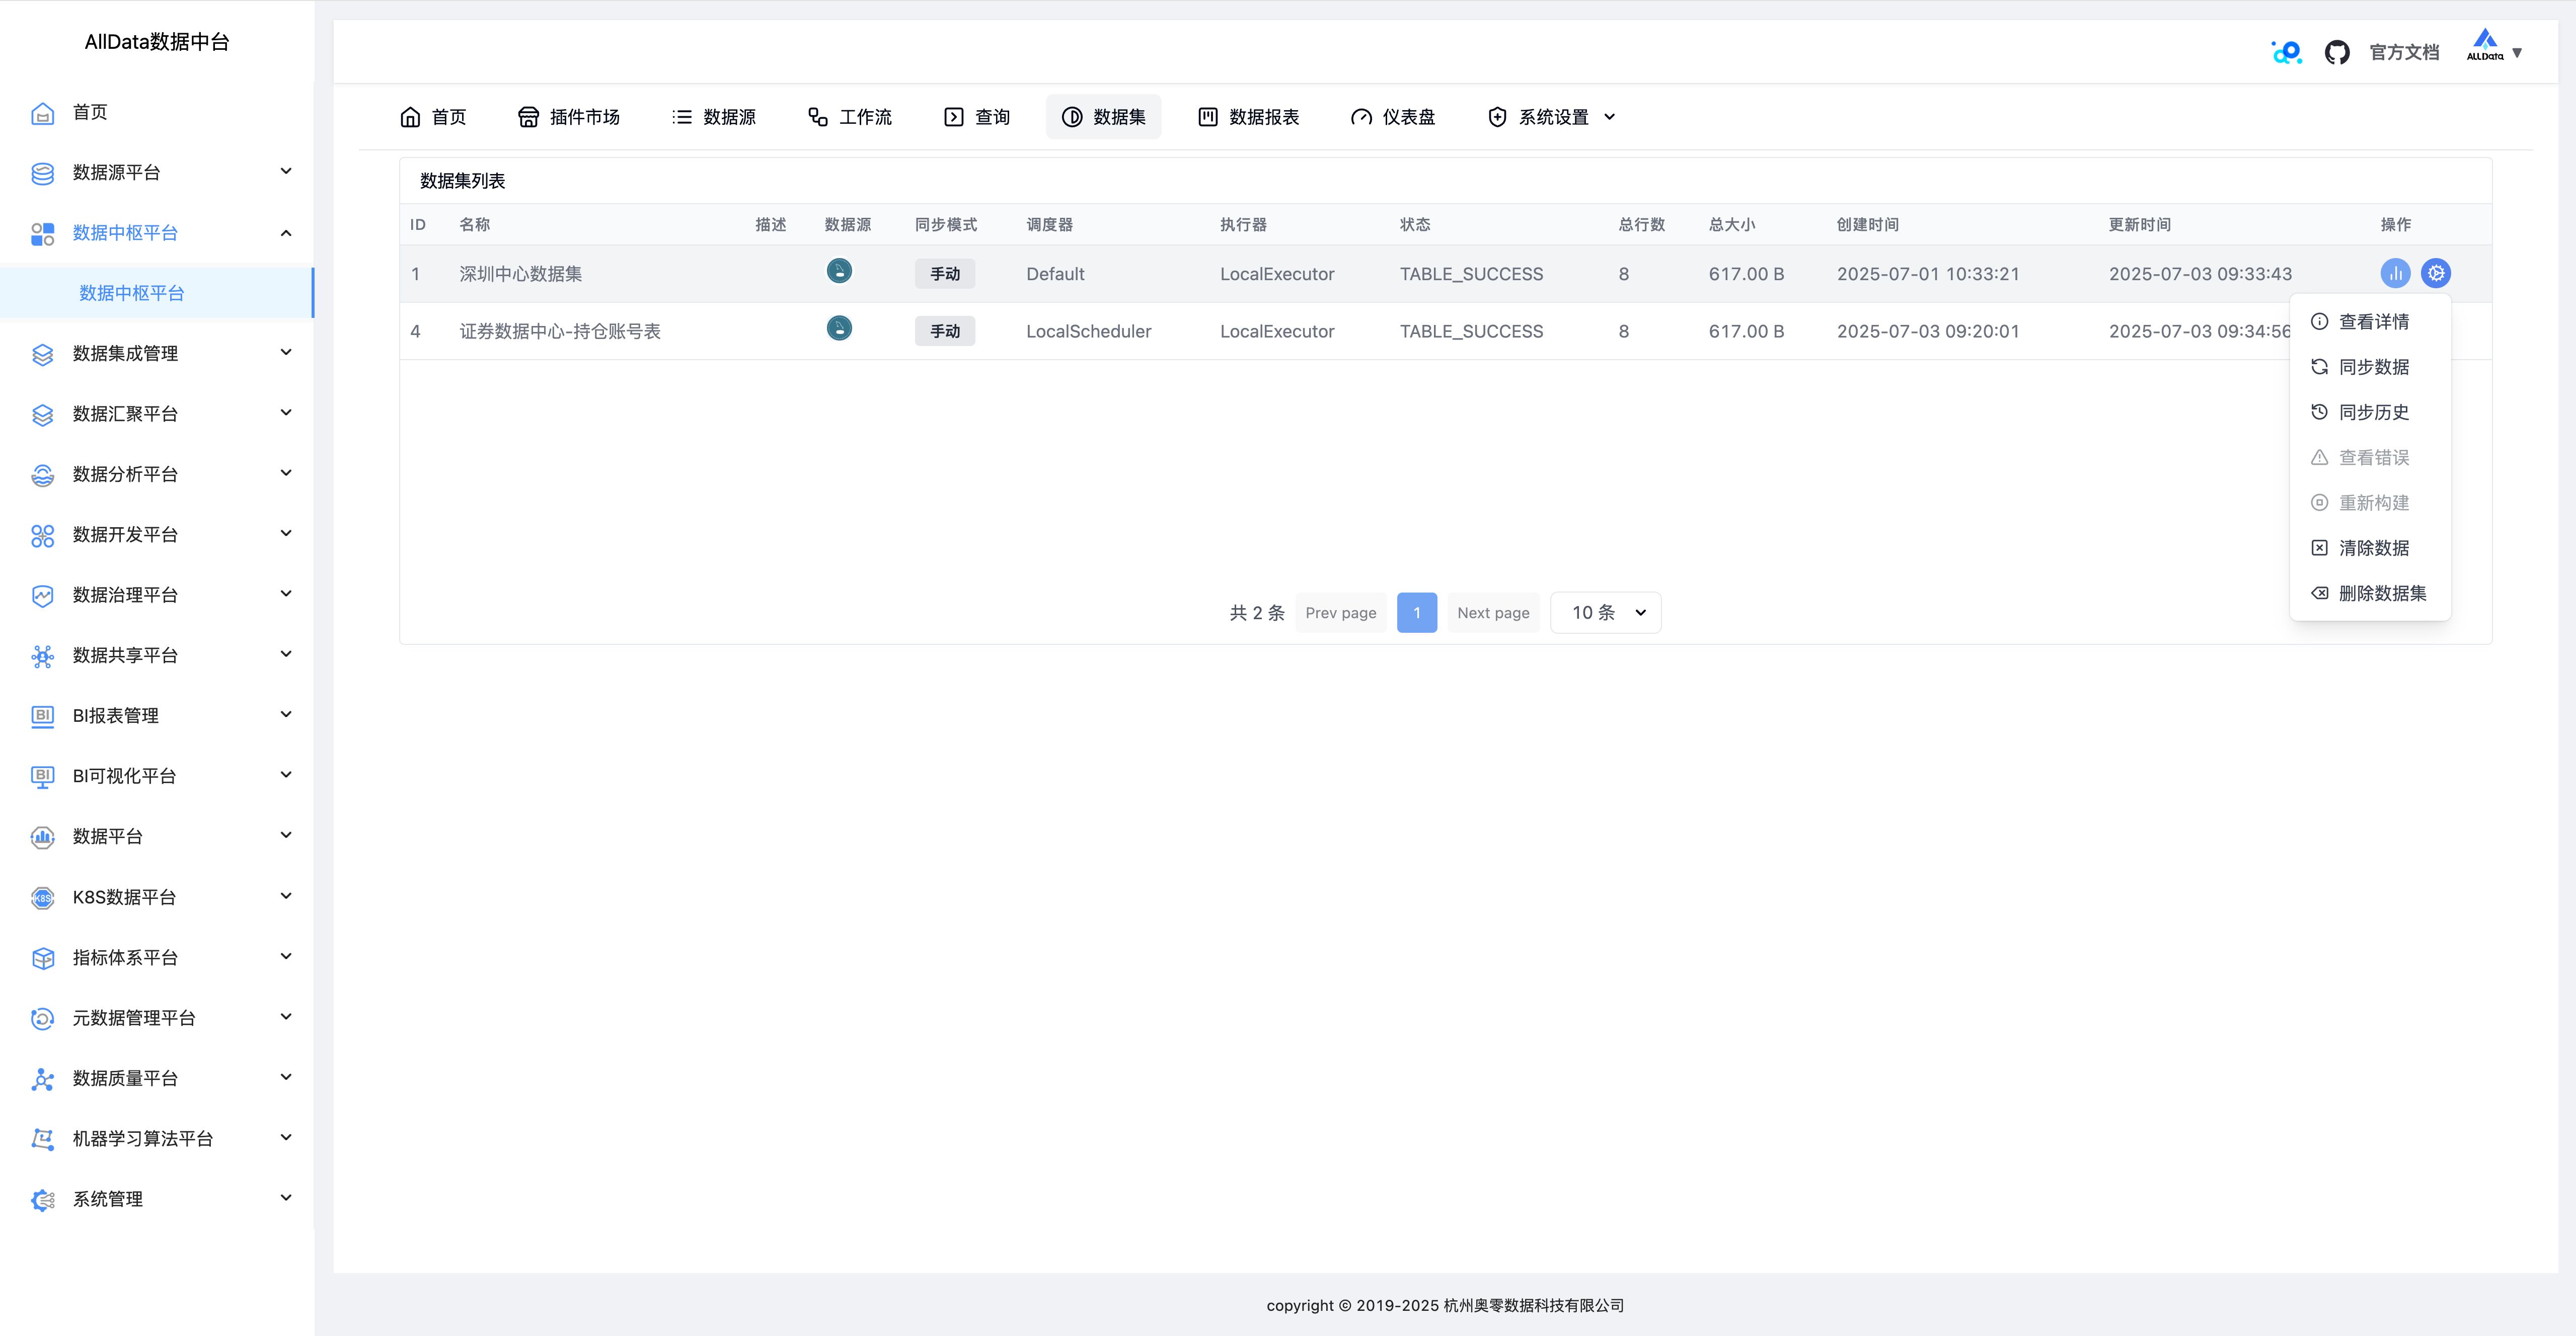
Task: Open the 查询 top tab
Action: pyautogui.click(x=977, y=117)
